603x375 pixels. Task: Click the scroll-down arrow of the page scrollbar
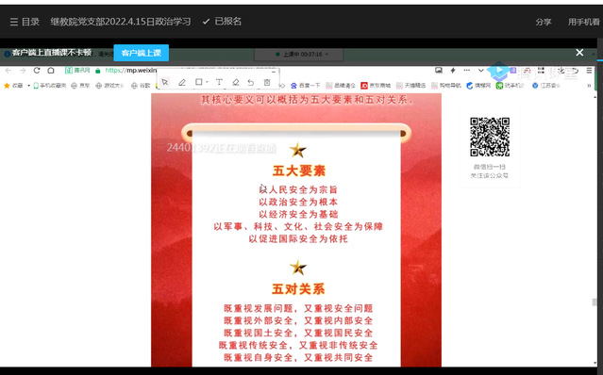[595, 363]
